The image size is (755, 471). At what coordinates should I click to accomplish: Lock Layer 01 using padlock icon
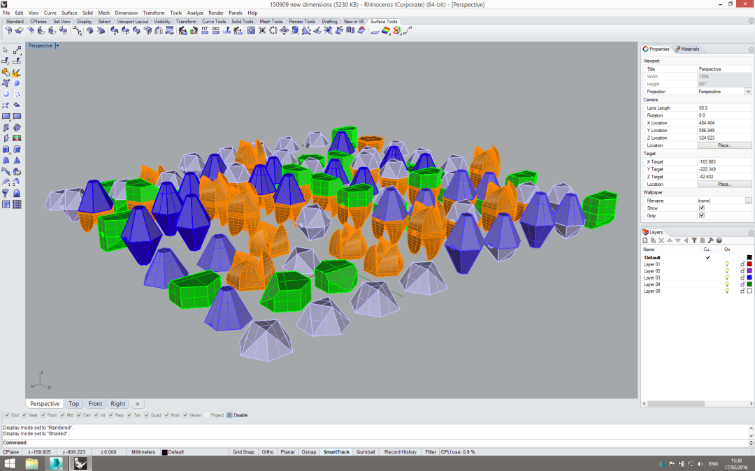click(742, 264)
